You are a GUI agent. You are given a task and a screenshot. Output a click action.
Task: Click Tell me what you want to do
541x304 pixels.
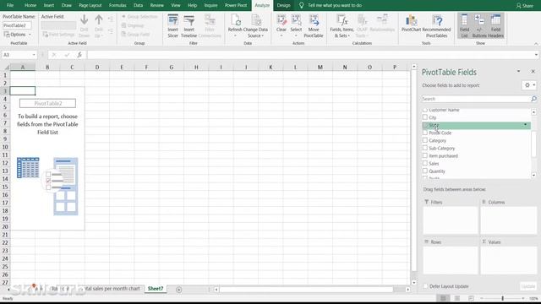point(335,5)
